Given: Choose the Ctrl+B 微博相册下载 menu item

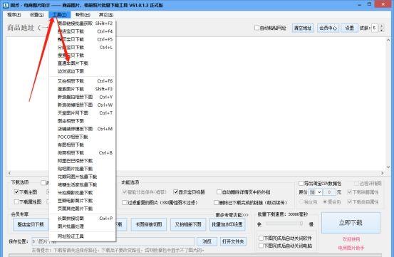Looking at the screenshot, I should click(x=83, y=153).
